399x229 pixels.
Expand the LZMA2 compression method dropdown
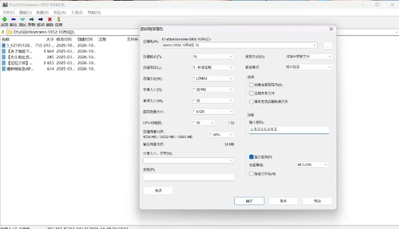(213, 78)
